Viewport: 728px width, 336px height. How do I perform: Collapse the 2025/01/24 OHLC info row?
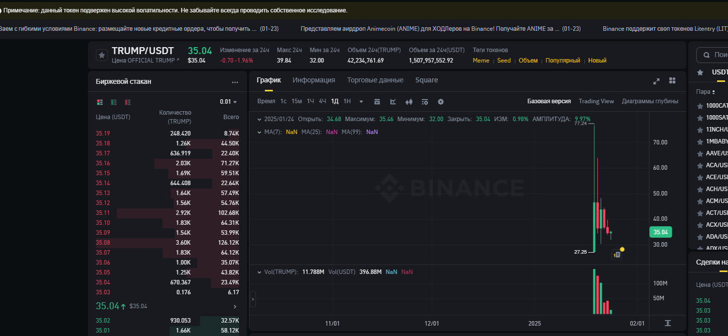point(259,119)
